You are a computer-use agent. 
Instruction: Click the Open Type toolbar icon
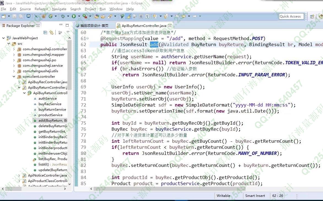[x=97, y=16]
